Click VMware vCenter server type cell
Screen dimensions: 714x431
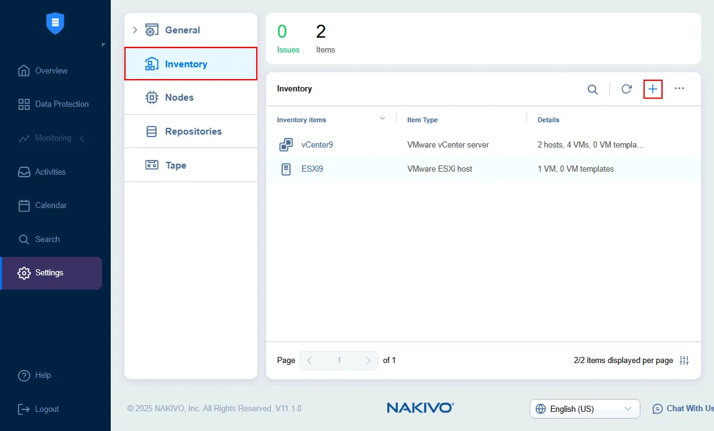coord(448,144)
